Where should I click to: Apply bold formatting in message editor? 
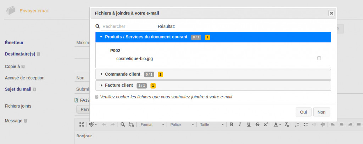coord(231,125)
